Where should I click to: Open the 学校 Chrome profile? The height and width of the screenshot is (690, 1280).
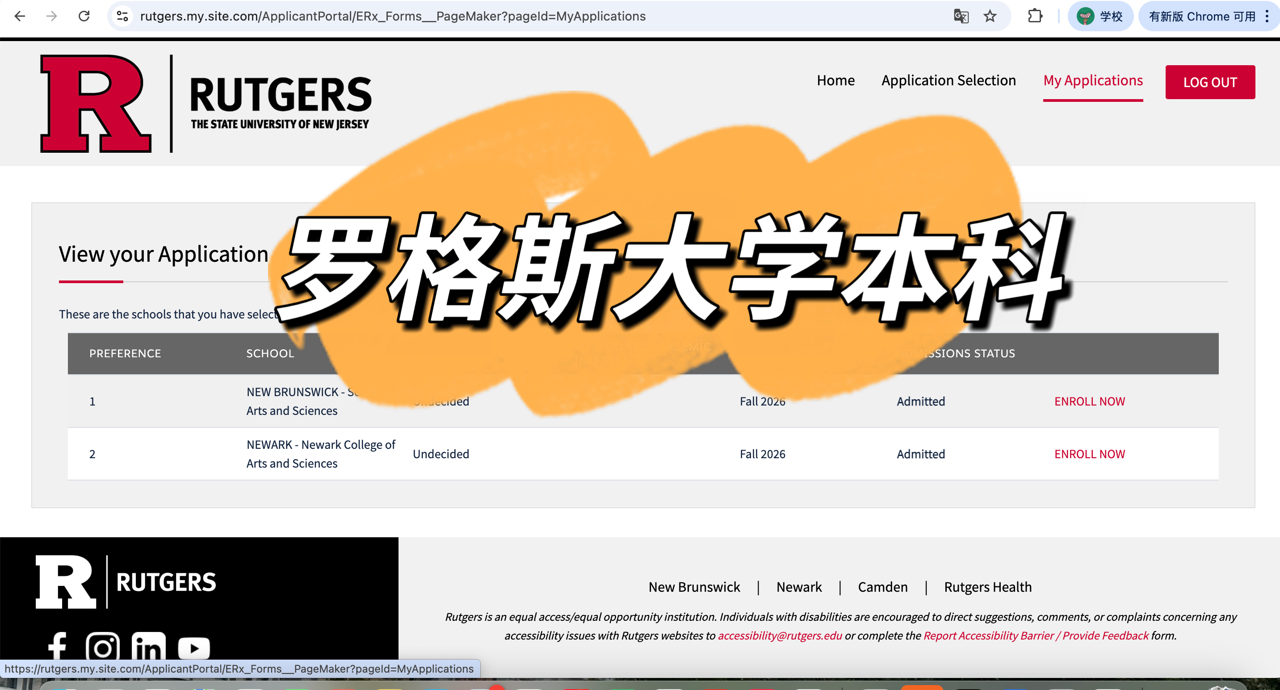pos(1100,17)
